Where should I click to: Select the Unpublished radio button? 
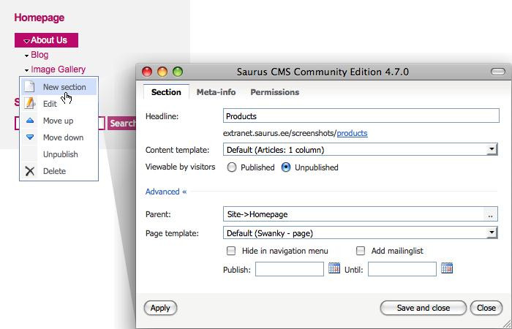286,167
